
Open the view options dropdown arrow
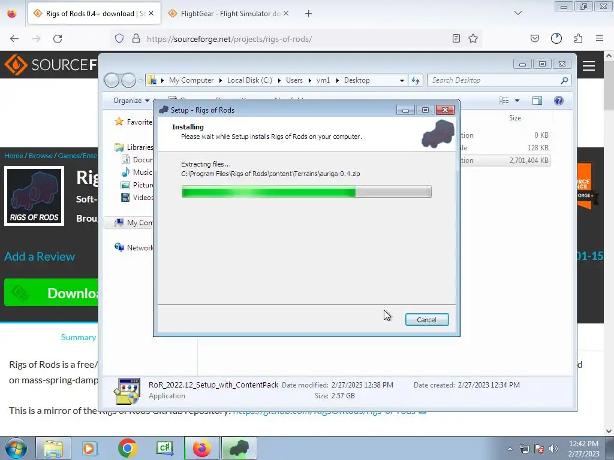517,101
